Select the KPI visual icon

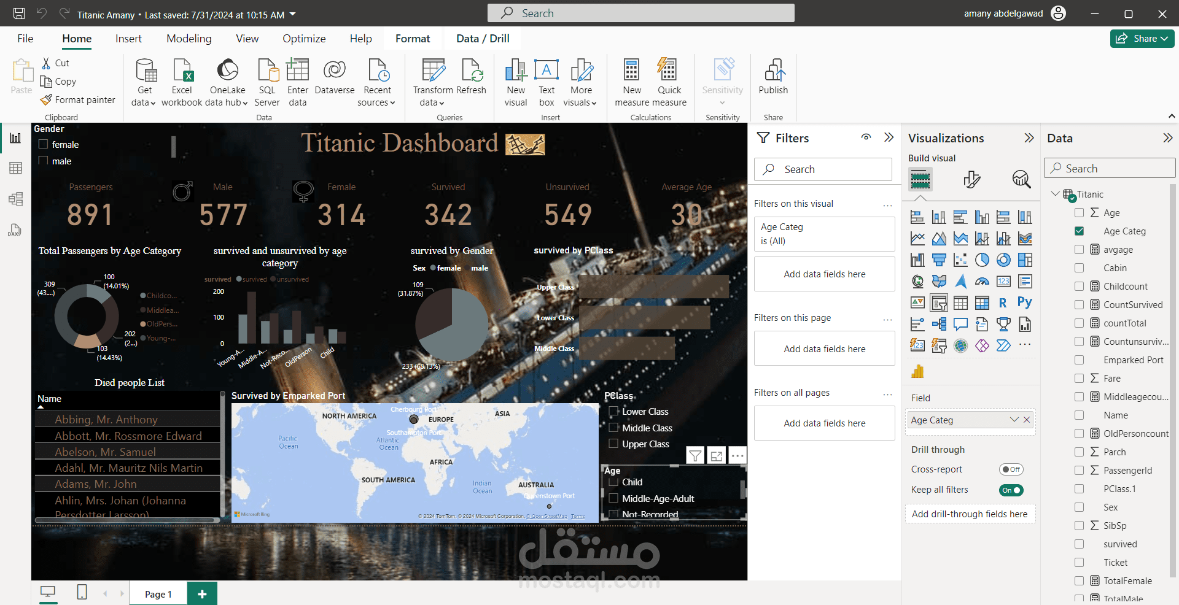(x=917, y=302)
